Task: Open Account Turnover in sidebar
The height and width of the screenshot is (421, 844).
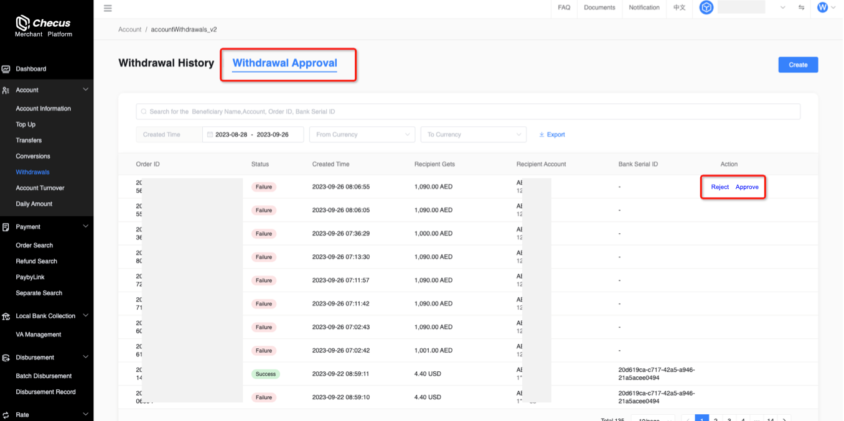Action: click(x=40, y=188)
